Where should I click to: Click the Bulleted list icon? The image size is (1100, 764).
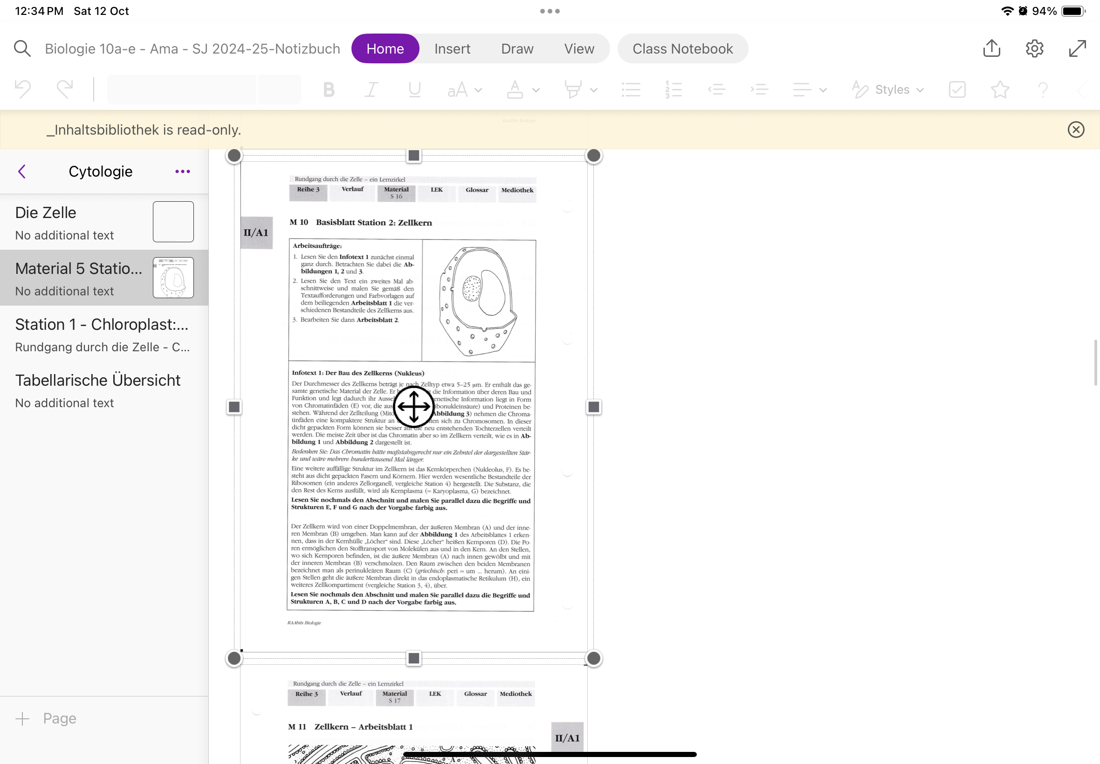tap(631, 89)
